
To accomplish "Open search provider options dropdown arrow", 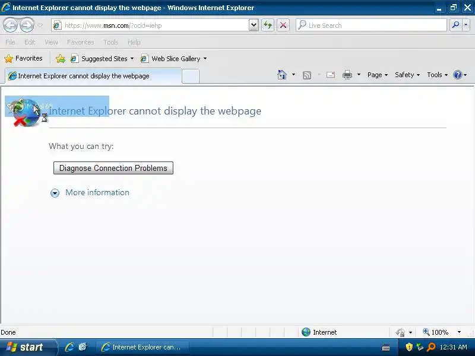I will pos(466,25).
